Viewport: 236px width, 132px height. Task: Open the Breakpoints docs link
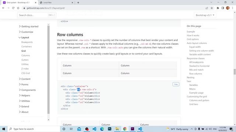(27, 42)
